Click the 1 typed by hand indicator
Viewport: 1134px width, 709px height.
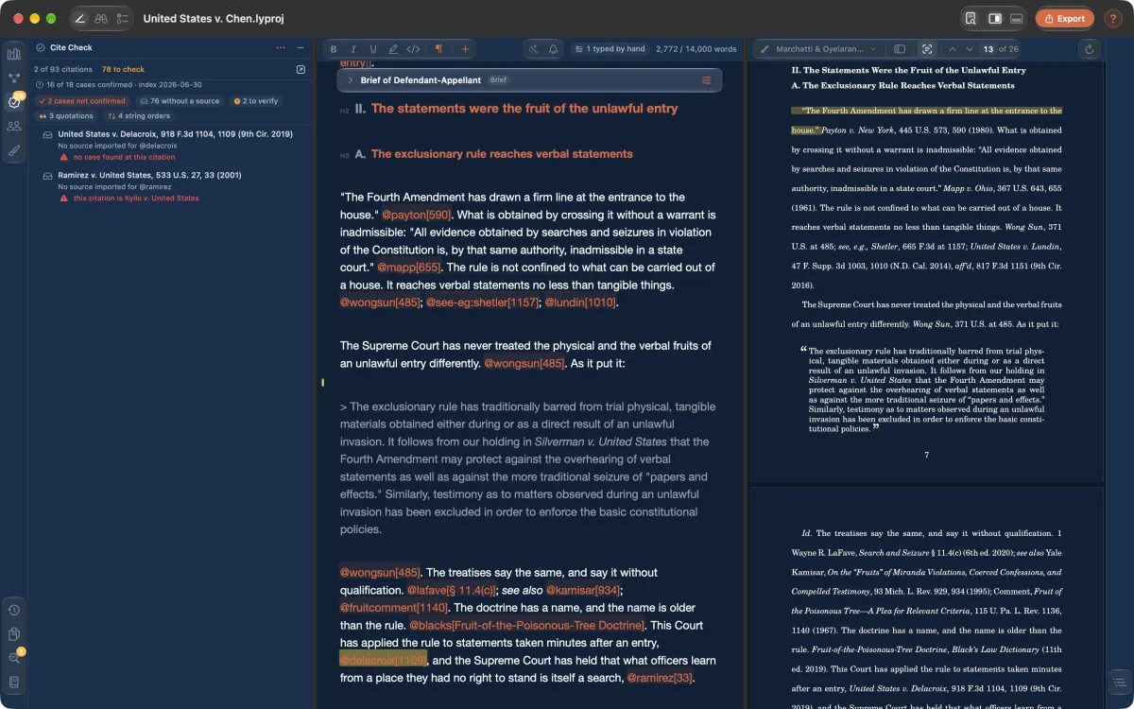click(x=610, y=48)
